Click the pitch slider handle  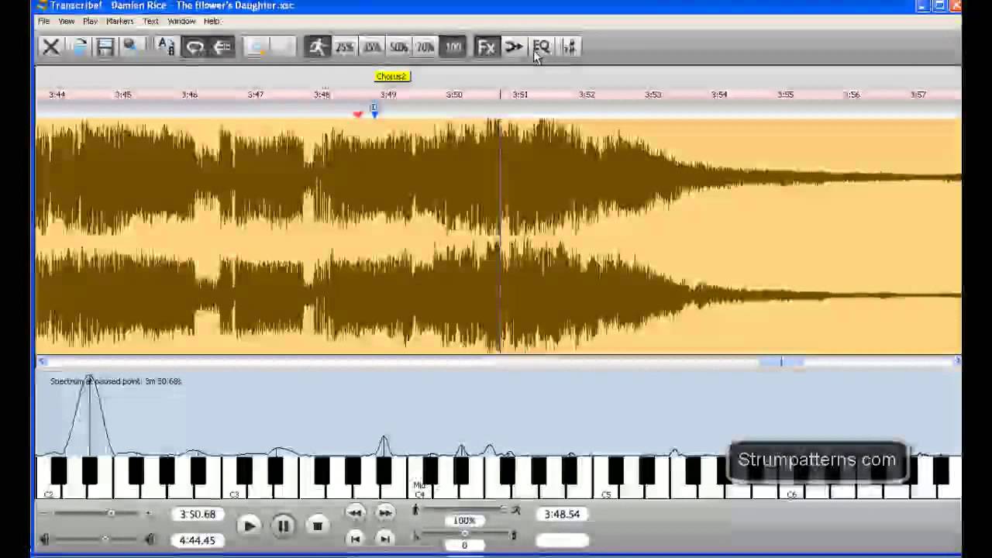(464, 535)
